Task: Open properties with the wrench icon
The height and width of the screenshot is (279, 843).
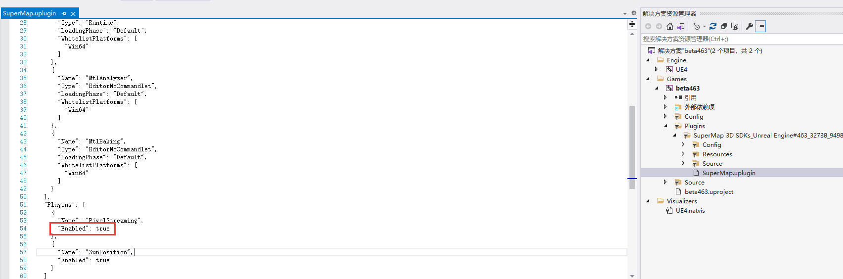Action: (750, 26)
